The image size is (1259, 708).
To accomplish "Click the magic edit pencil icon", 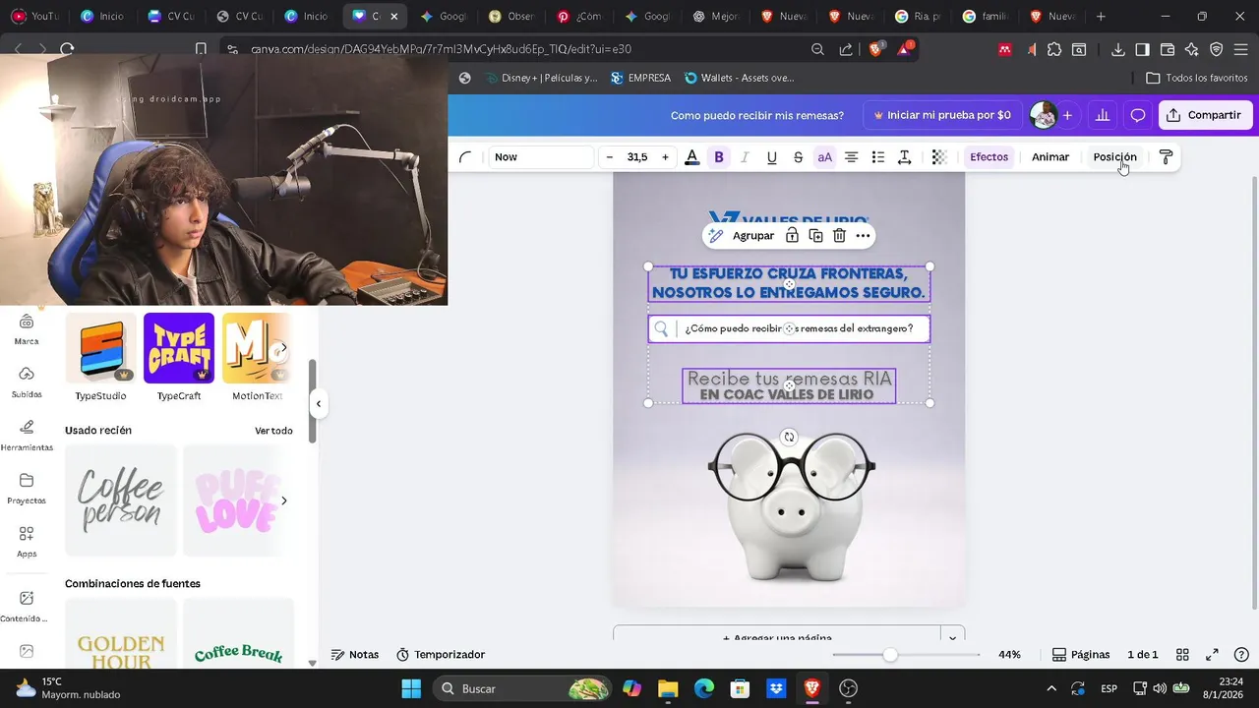I will [x=716, y=236].
